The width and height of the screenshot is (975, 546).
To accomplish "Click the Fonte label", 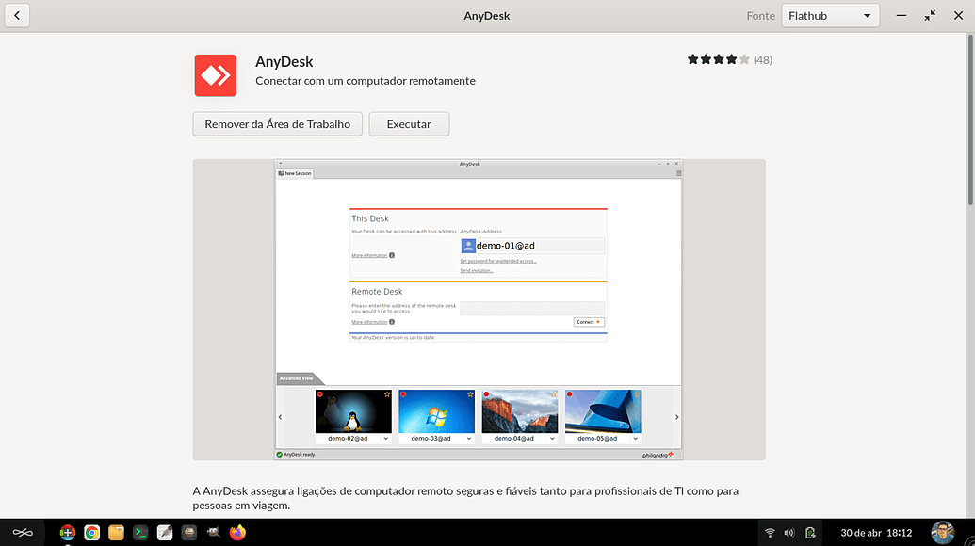I will 760,15.
